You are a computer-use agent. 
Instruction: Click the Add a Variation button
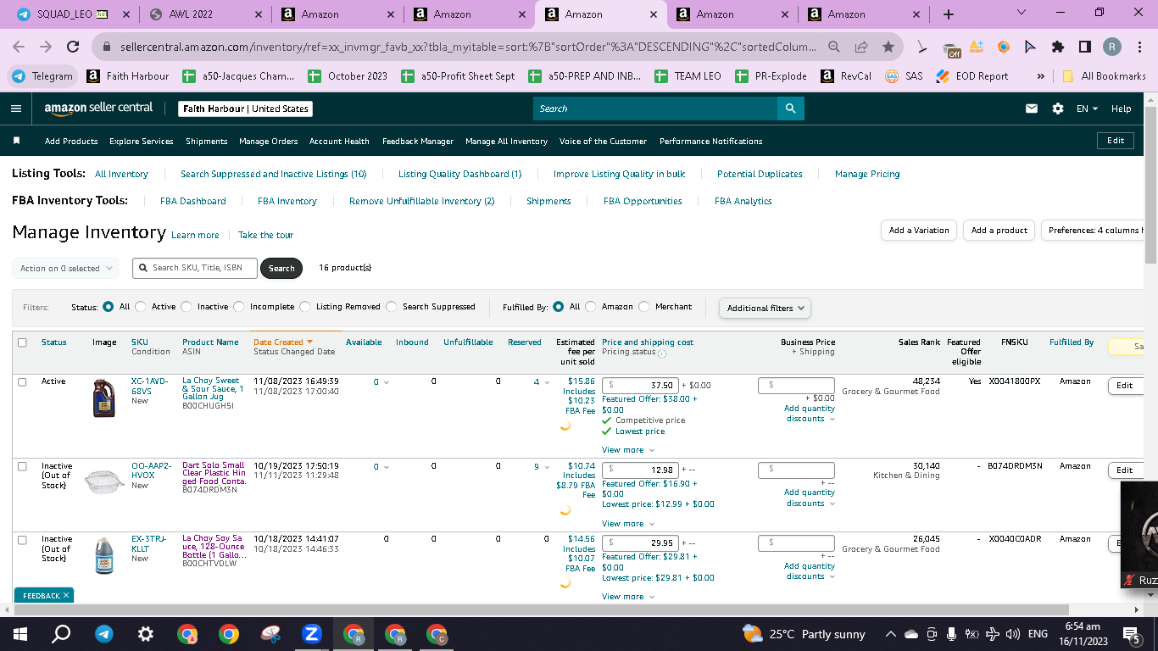click(919, 230)
